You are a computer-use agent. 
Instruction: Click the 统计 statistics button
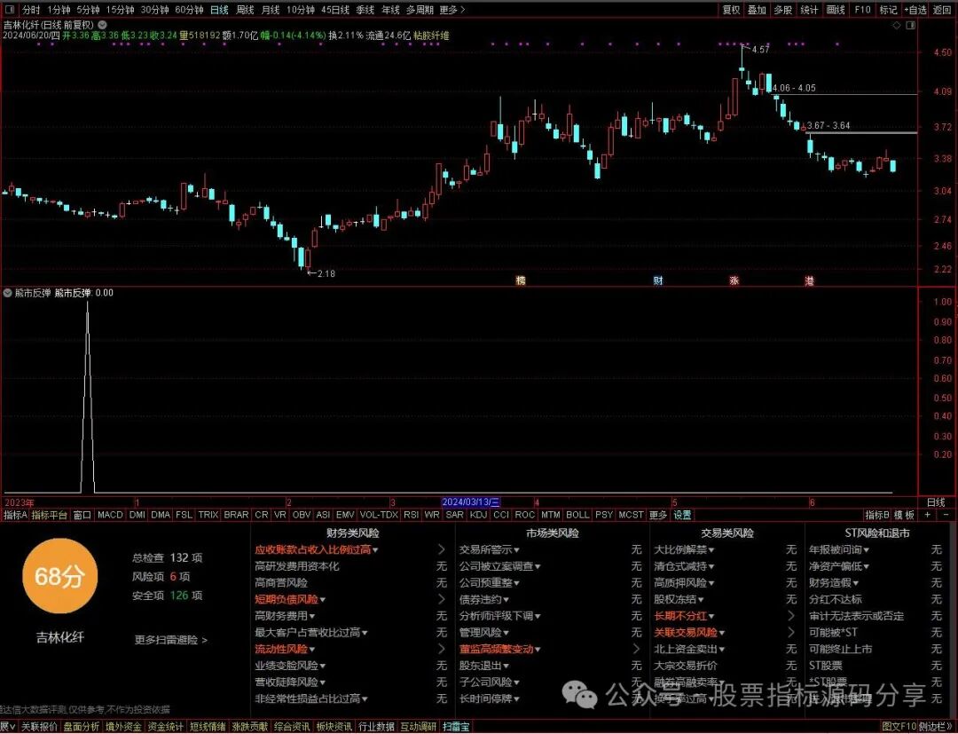tap(809, 10)
